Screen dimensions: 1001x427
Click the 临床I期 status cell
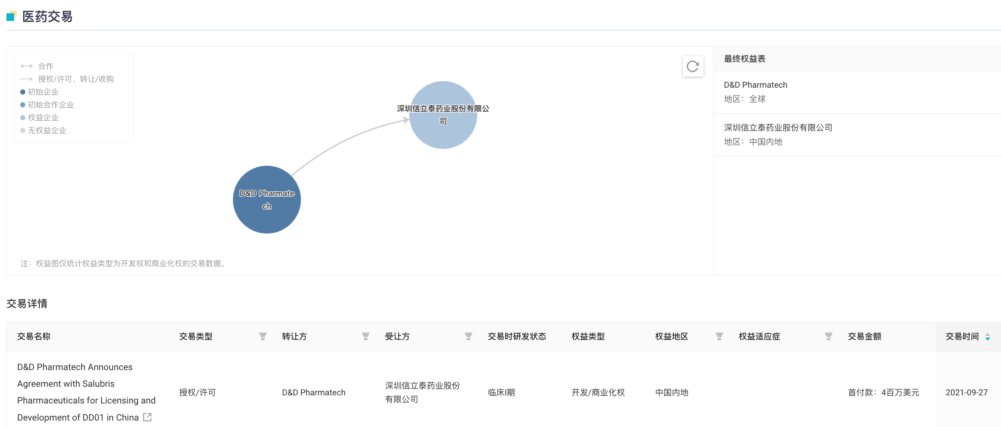(x=501, y=392)
